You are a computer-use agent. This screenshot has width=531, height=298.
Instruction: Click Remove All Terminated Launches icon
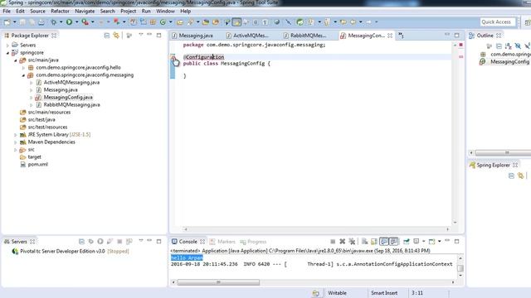[352, 241]
